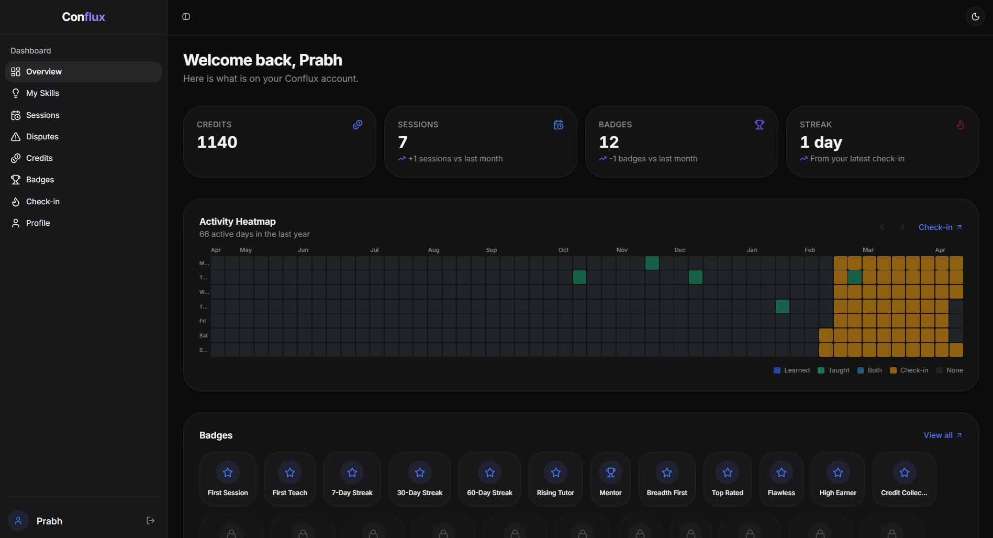Click the Taught legend color swatch
Image resolution: width=993 pixels, height=538 pixels.
pos(821,370)
